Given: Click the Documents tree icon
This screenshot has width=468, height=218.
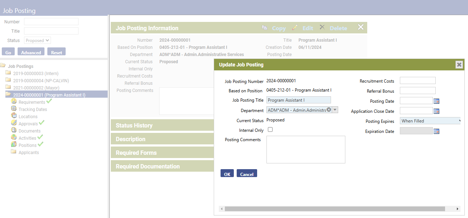Looking at the screenshot, I should click(14, 130).
